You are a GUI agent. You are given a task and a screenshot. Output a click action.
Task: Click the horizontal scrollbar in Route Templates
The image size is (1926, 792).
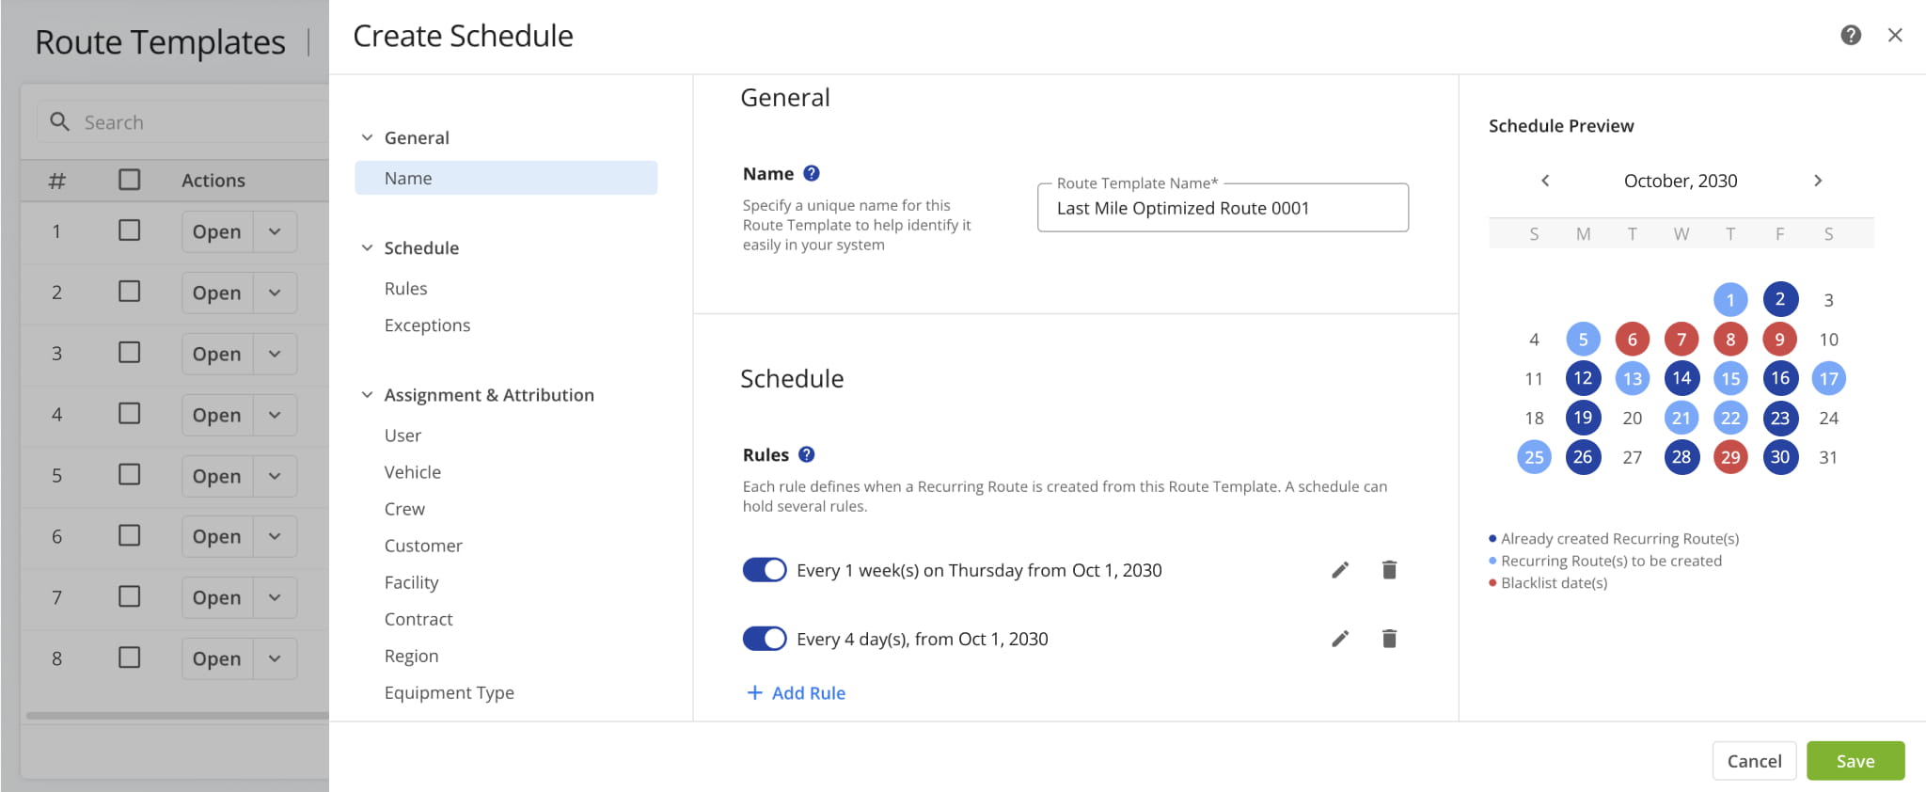[178, 716]
